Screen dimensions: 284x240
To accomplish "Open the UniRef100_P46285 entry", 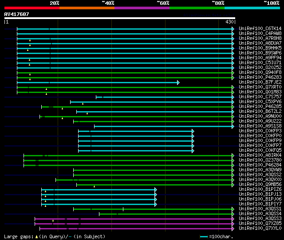I will coord(260,107).
